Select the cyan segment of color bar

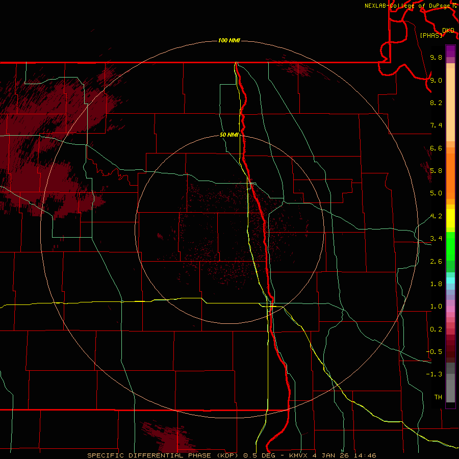coord(450,280)
